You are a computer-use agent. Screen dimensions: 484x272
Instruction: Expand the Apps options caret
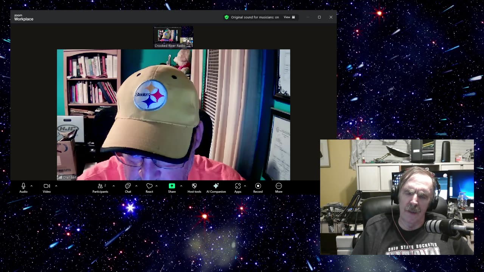click(245, 186)
